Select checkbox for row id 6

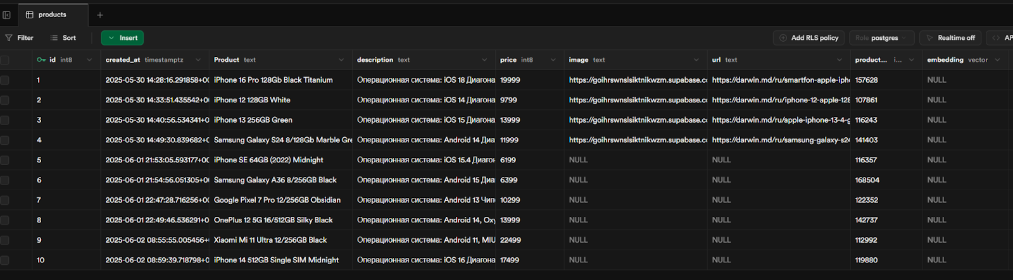click(x=5, y=180)
